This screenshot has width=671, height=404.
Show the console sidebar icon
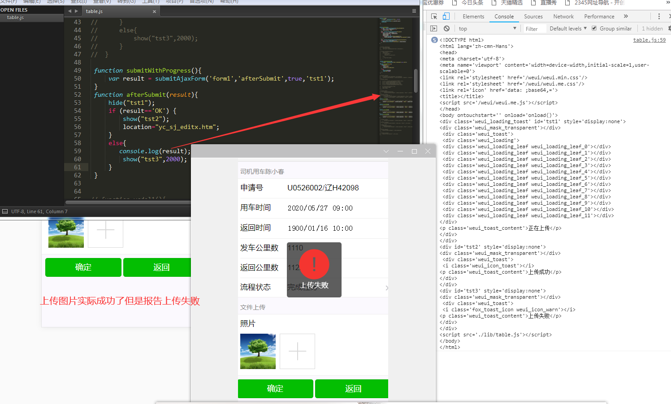click(x=433, y=28)
